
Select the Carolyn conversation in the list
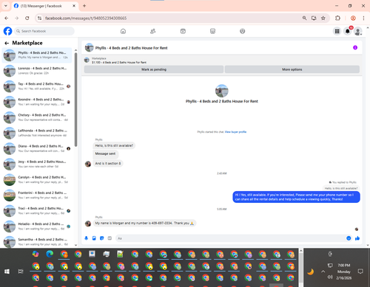pos(37,179)
